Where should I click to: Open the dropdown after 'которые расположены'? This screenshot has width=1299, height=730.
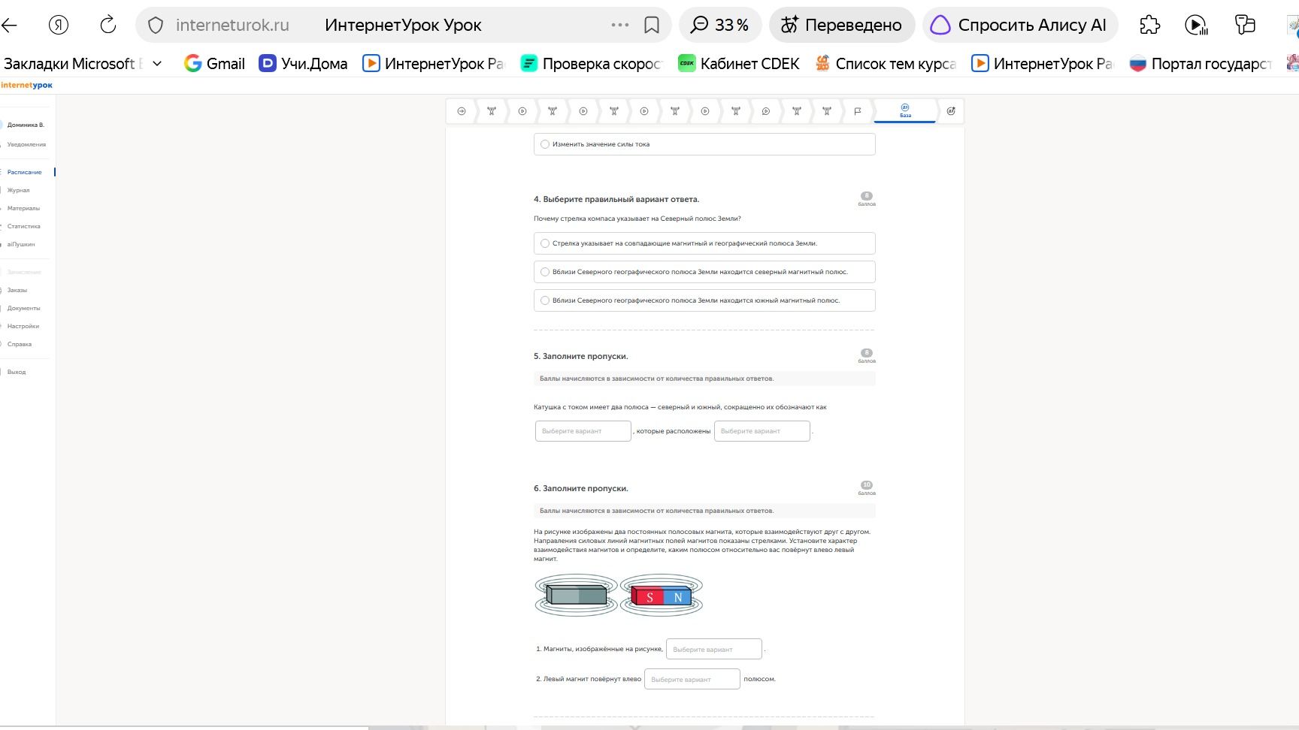(762, 431)
